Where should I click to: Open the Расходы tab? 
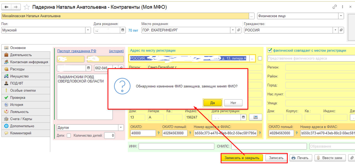pos(26,69)
